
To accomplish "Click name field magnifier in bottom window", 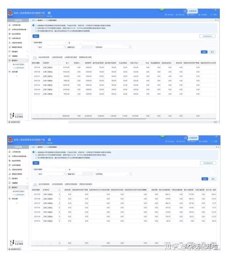I will click(x=65, y=174).
